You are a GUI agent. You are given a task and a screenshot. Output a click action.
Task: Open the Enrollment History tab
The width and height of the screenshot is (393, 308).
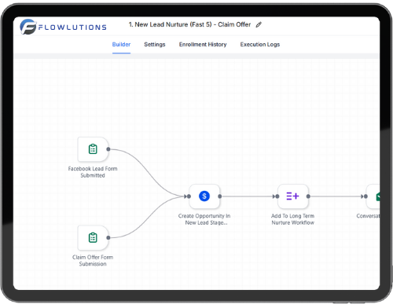pos(203,44)
